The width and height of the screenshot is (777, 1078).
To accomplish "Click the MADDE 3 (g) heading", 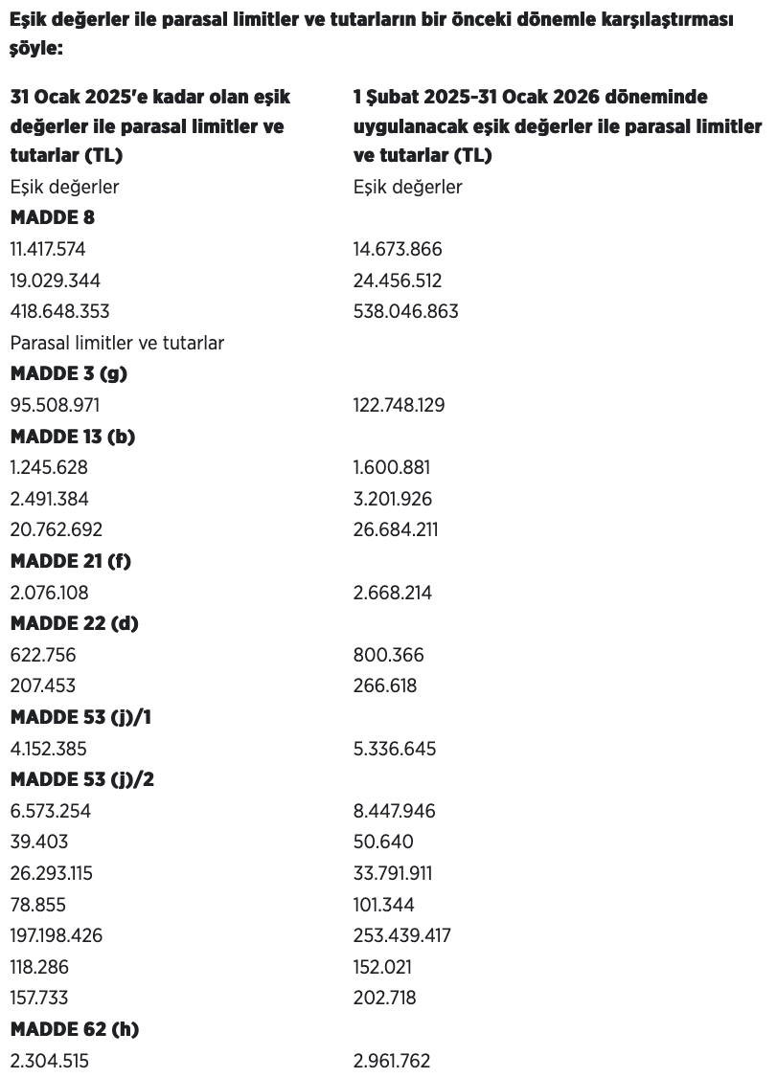I will (68, 373).
